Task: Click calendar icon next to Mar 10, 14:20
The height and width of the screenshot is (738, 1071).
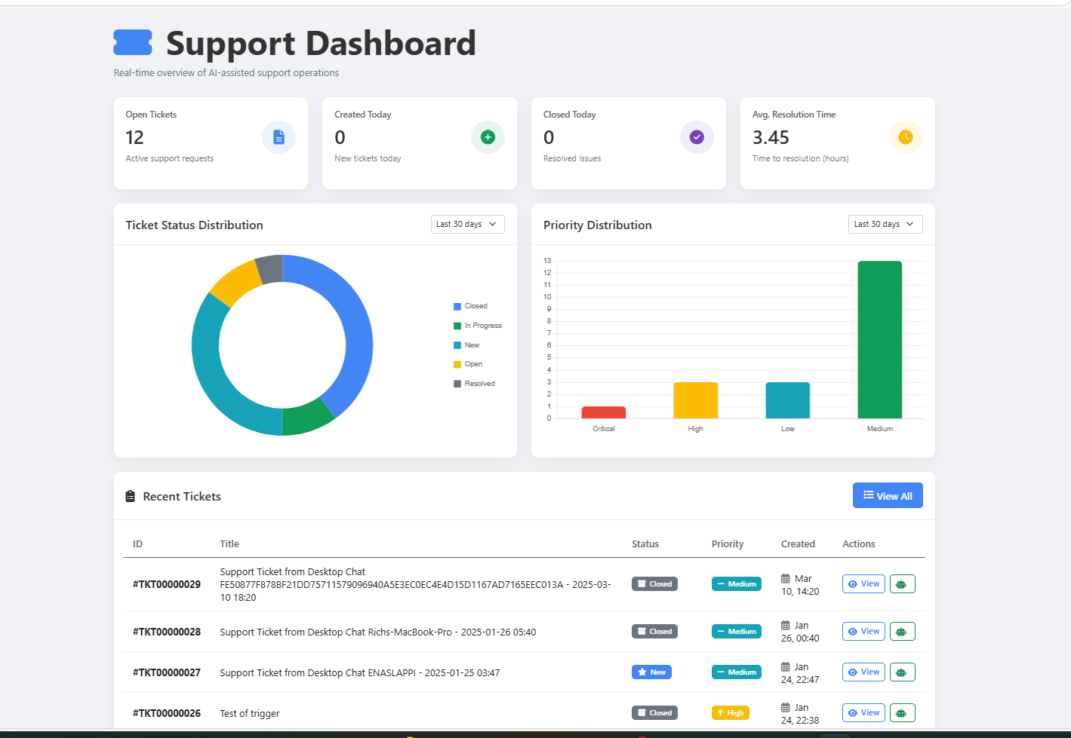Action: pos(786,579)
